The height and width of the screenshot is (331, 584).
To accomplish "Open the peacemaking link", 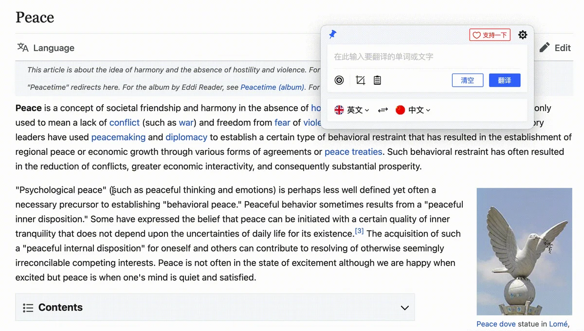I will pos(118,137).
